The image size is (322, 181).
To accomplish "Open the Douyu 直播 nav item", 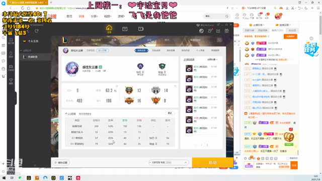I will click(x=82, y=16).
